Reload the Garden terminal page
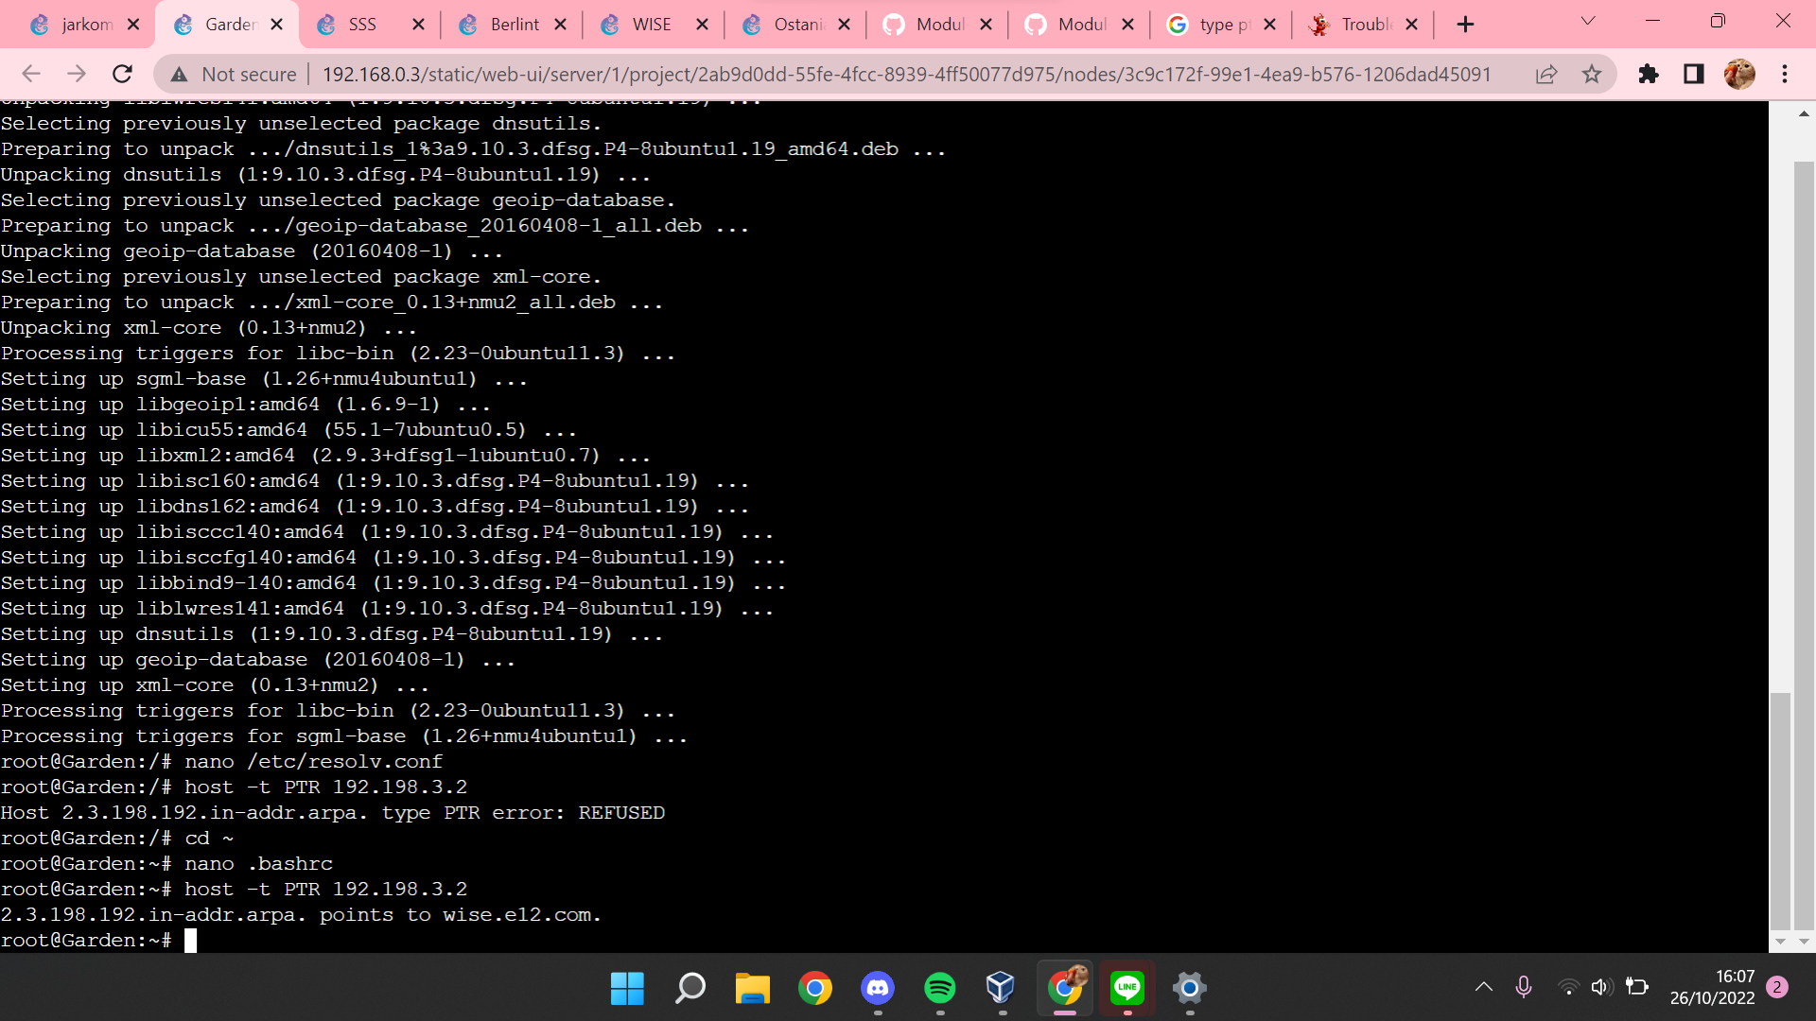This screenshot has width=1816, height=1021. pyautogui.click(x=122, y=74)
